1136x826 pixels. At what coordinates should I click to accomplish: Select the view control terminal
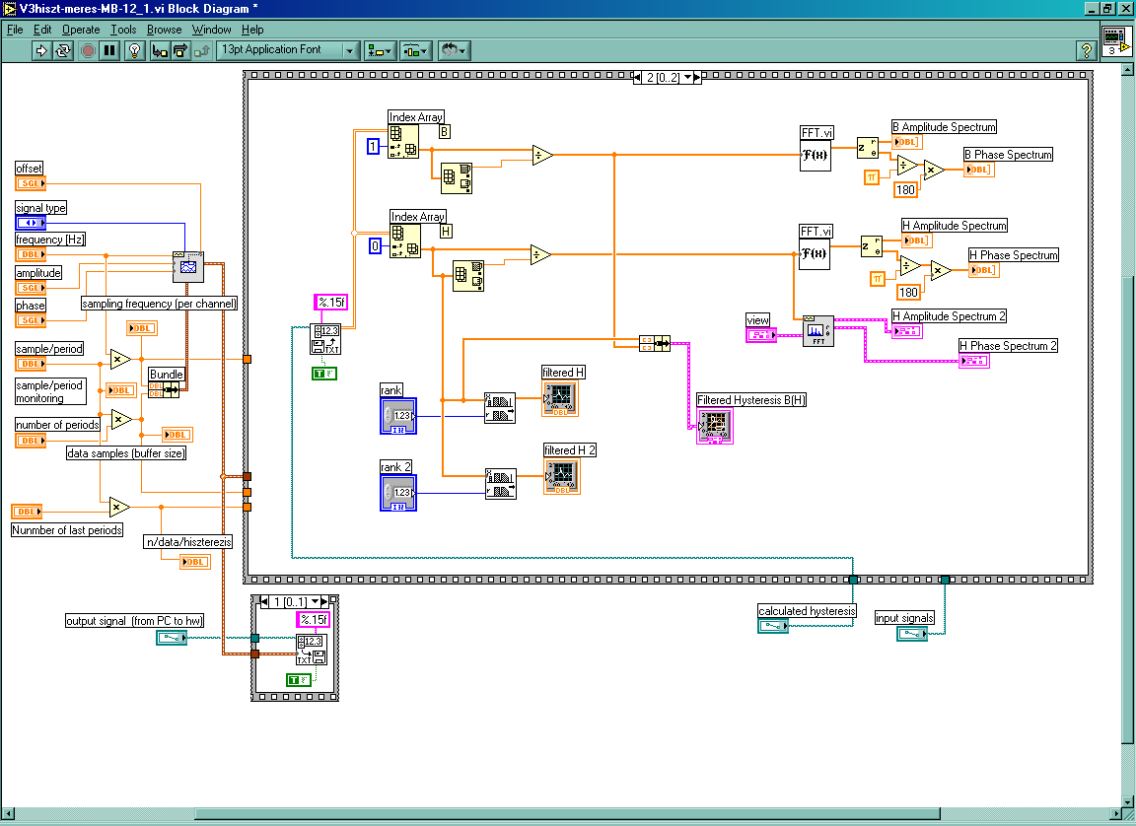pos(760,335)
